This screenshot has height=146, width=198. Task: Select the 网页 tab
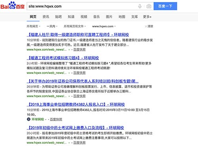click(x=33, y=17)
